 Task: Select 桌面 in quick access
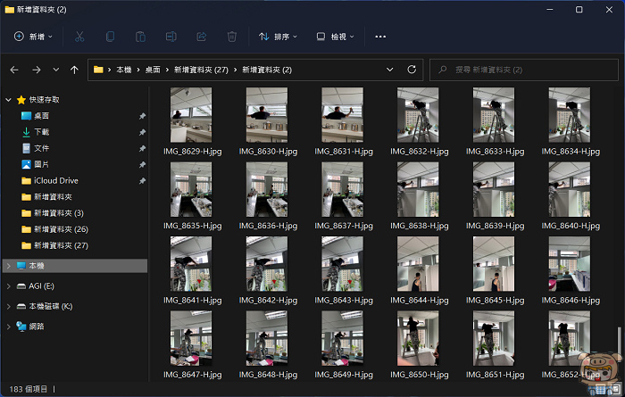coord(41,116)
